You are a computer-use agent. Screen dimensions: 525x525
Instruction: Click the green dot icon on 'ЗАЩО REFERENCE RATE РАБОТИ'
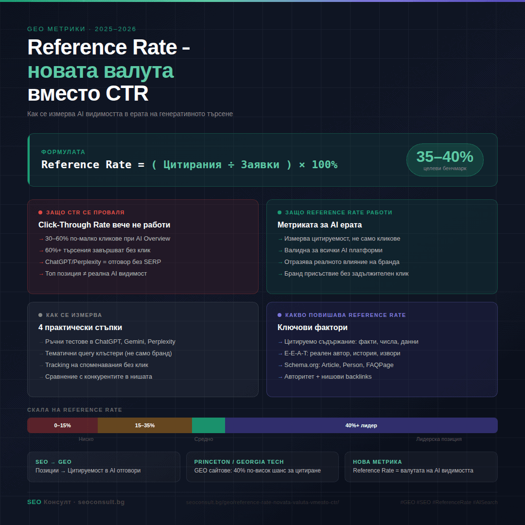coord(279,212)
